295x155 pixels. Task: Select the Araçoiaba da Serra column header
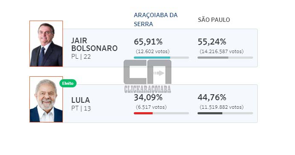coord(156,20)
